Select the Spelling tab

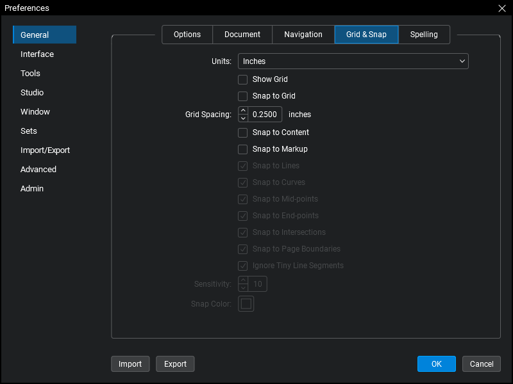pyautogui.click(x=424, y=35)
